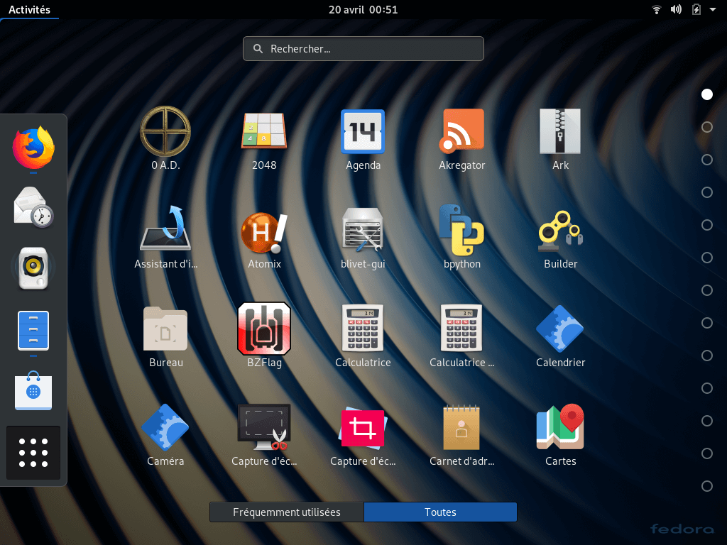
Task: Select the Toutes tab
Action: click(x=440, y=512)
